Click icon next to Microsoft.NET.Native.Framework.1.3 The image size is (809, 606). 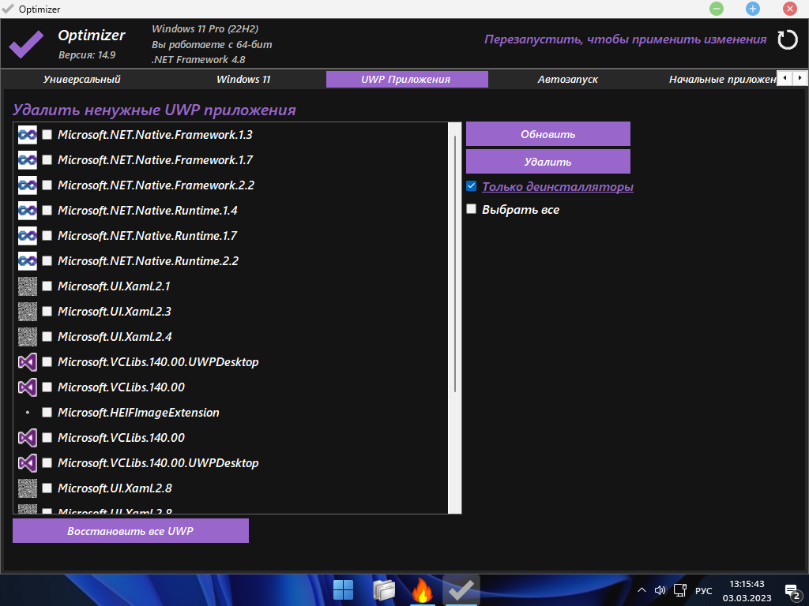[x=28, y=135]
